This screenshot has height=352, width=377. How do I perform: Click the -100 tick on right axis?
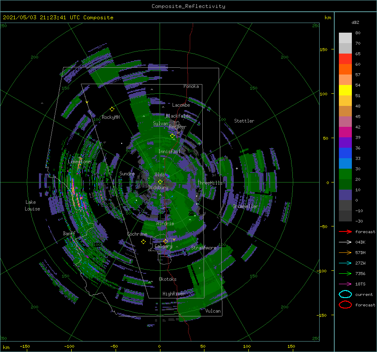[x=322, y=271]
